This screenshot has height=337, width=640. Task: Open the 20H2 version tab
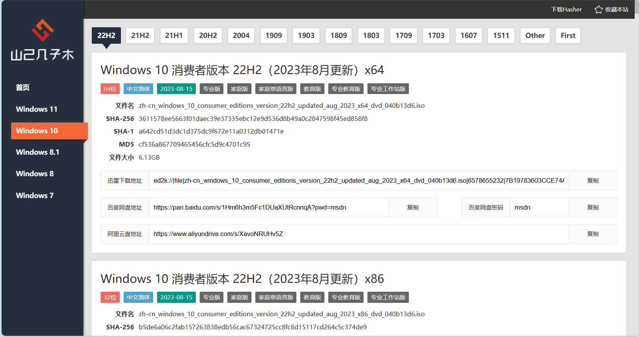pyautogui.click(x=208, y=35)
